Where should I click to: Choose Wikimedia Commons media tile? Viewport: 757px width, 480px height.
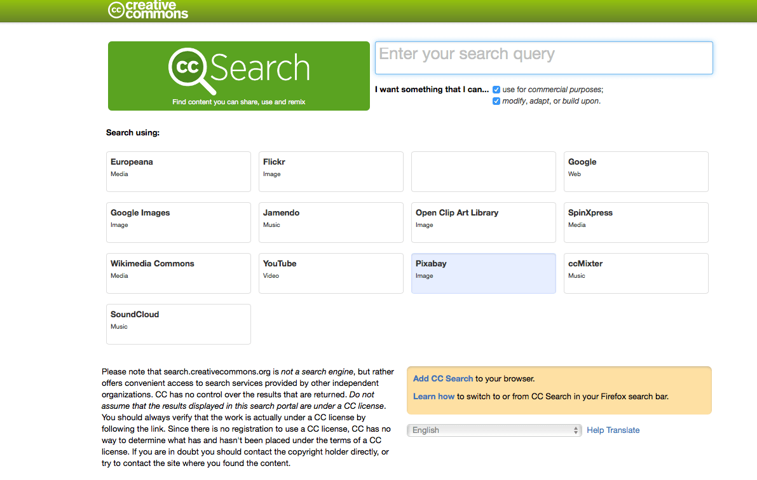pyautogui.click(x=178, y=273)
